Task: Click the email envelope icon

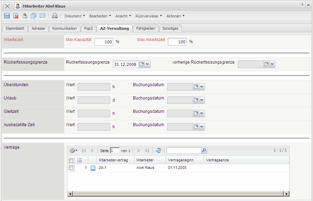Action: coord(42,16)
